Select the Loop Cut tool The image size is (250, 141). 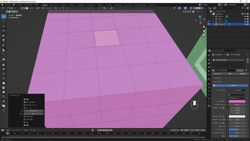4,74
